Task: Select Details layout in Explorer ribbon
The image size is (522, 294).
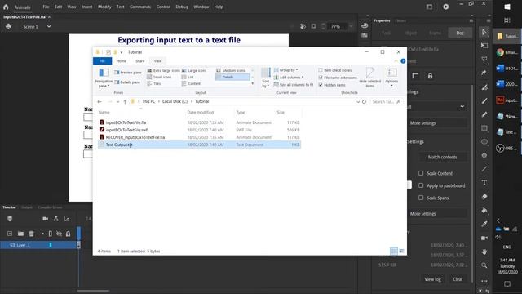Action: point(232,77)
